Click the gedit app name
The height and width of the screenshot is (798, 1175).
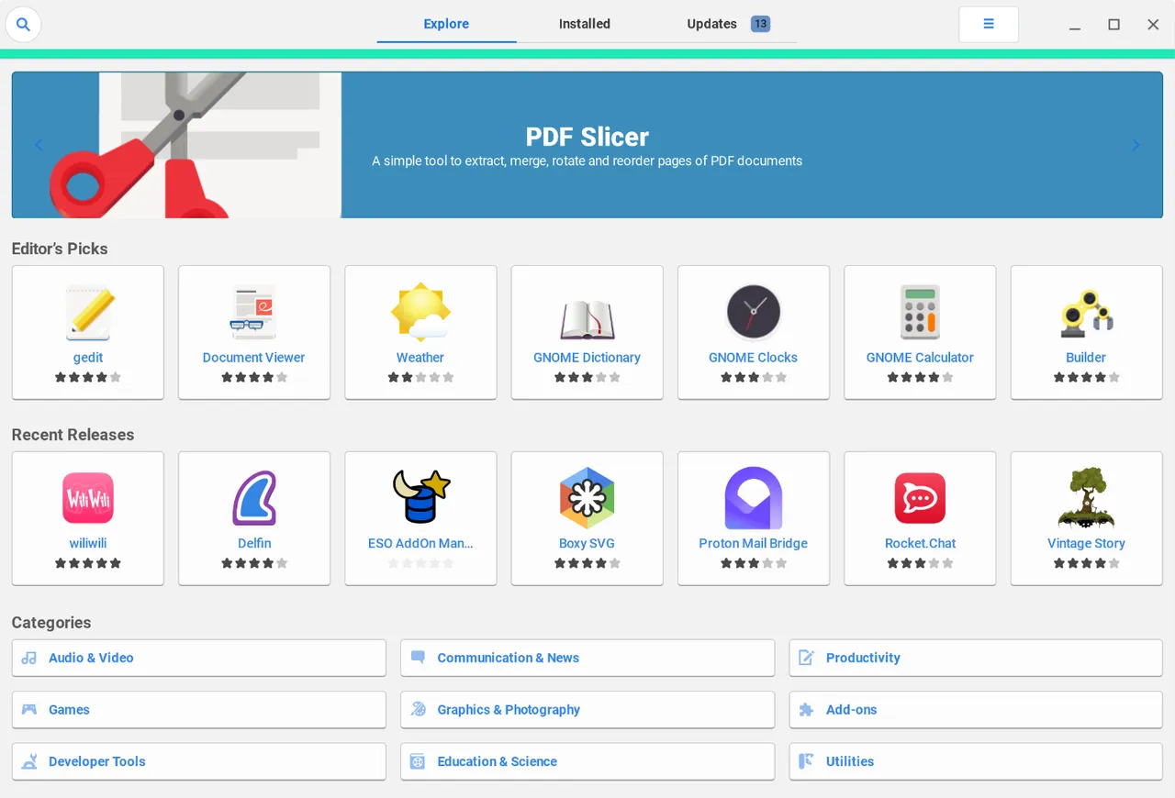click(x=88, y=358)
